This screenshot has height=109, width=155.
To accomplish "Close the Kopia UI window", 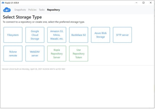I will coord(151,3).
